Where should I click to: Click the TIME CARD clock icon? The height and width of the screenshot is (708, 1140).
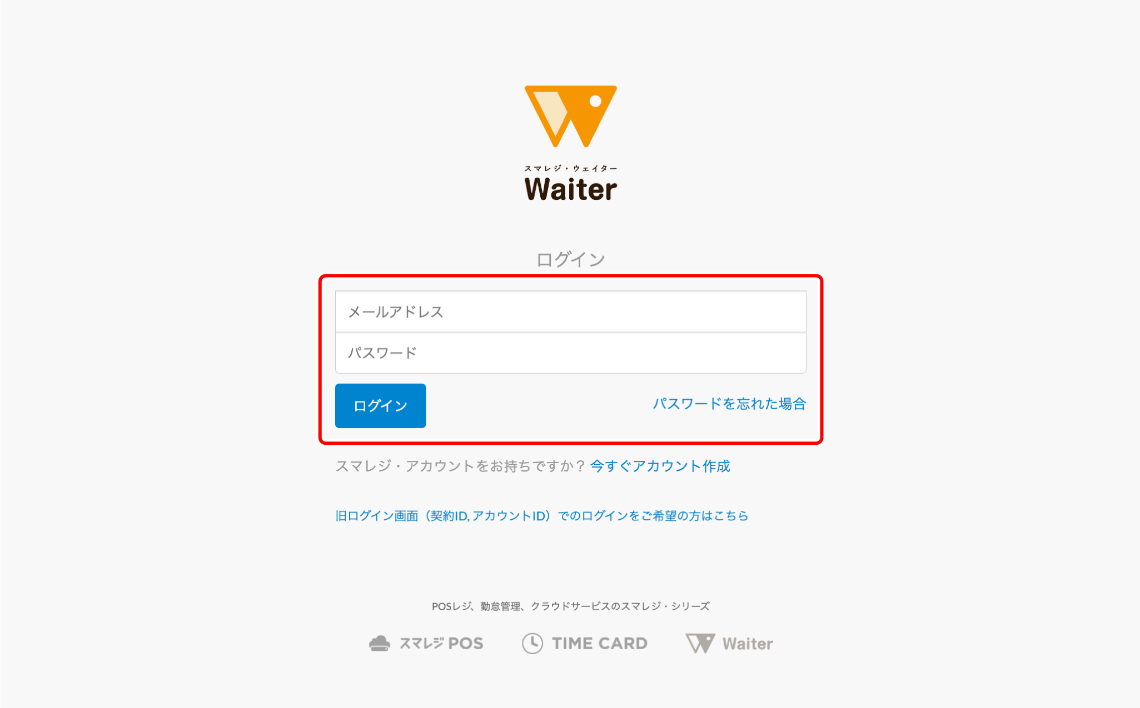coord(532,643)
